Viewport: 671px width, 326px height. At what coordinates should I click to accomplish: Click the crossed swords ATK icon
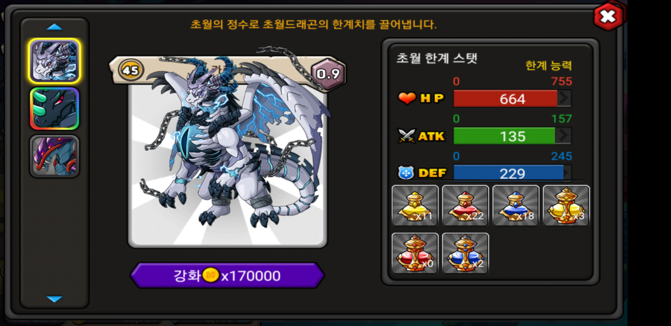click(407, 136)
